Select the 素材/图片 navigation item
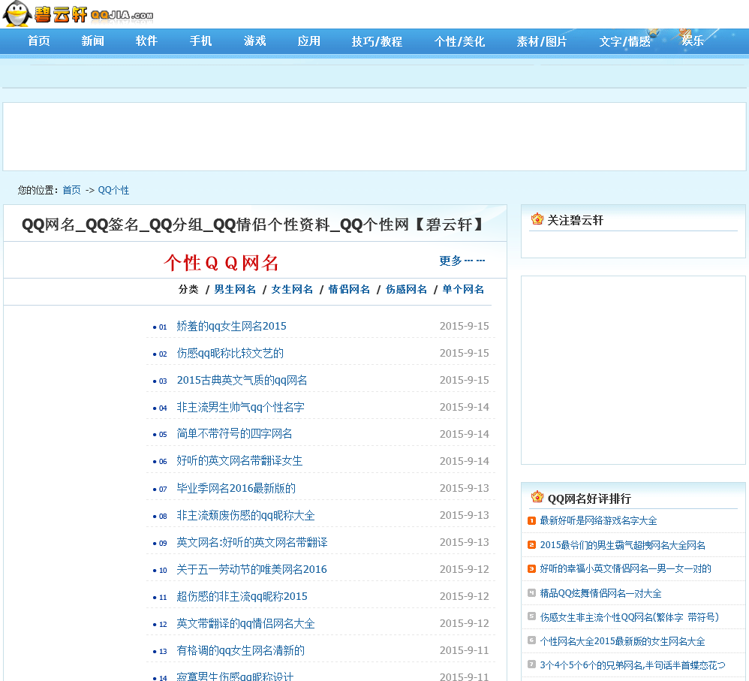The height and width of the screenshot is (681, 749). coord(542,41)
